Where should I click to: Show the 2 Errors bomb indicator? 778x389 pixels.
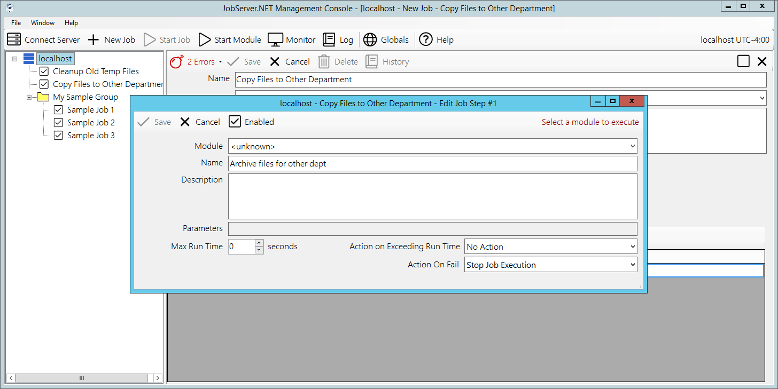point(177,62)
